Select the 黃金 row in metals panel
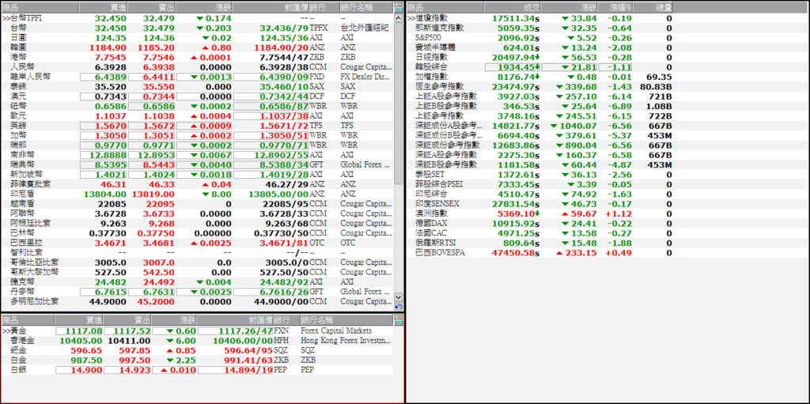The height and width of the screenshot is (404, 810). click(x=197, y=330)
